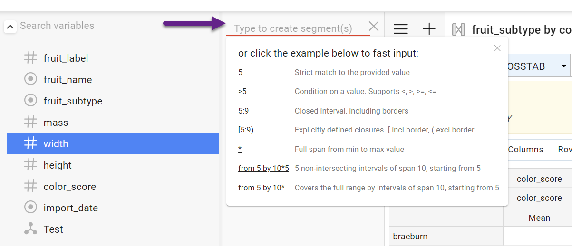
Task: Clear the segment input with X
Action: [374, 27]
